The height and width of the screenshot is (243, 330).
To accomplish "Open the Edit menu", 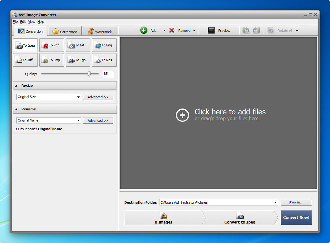I will (23, 22).
